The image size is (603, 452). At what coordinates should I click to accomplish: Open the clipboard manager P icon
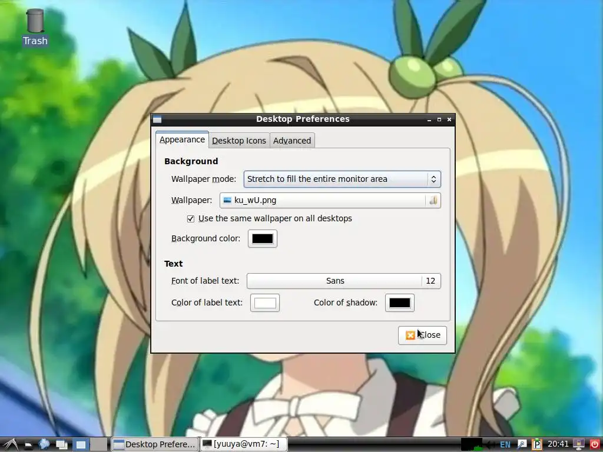click(537, 444)
